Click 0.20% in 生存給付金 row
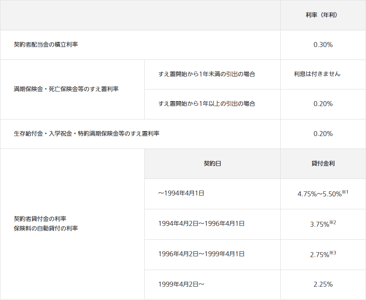This screenshot has width=366, height=300. 323,134
